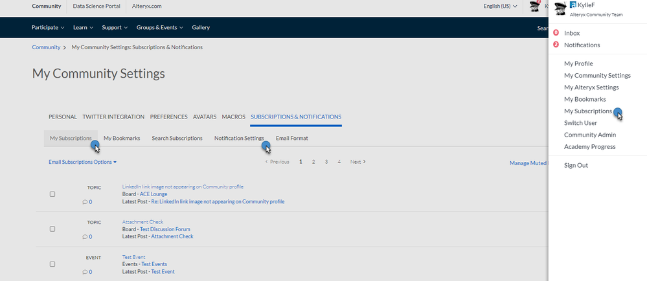Open the My Subscriptions sub-tab
The image size is (647, 281).
(71, 138)
